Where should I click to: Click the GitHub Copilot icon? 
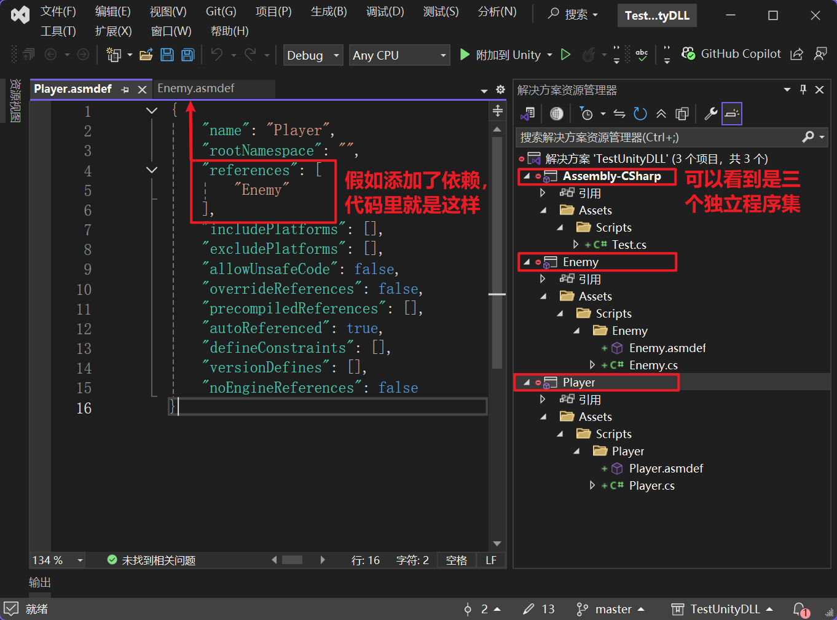pyautogui.click(x=688, y=54)
